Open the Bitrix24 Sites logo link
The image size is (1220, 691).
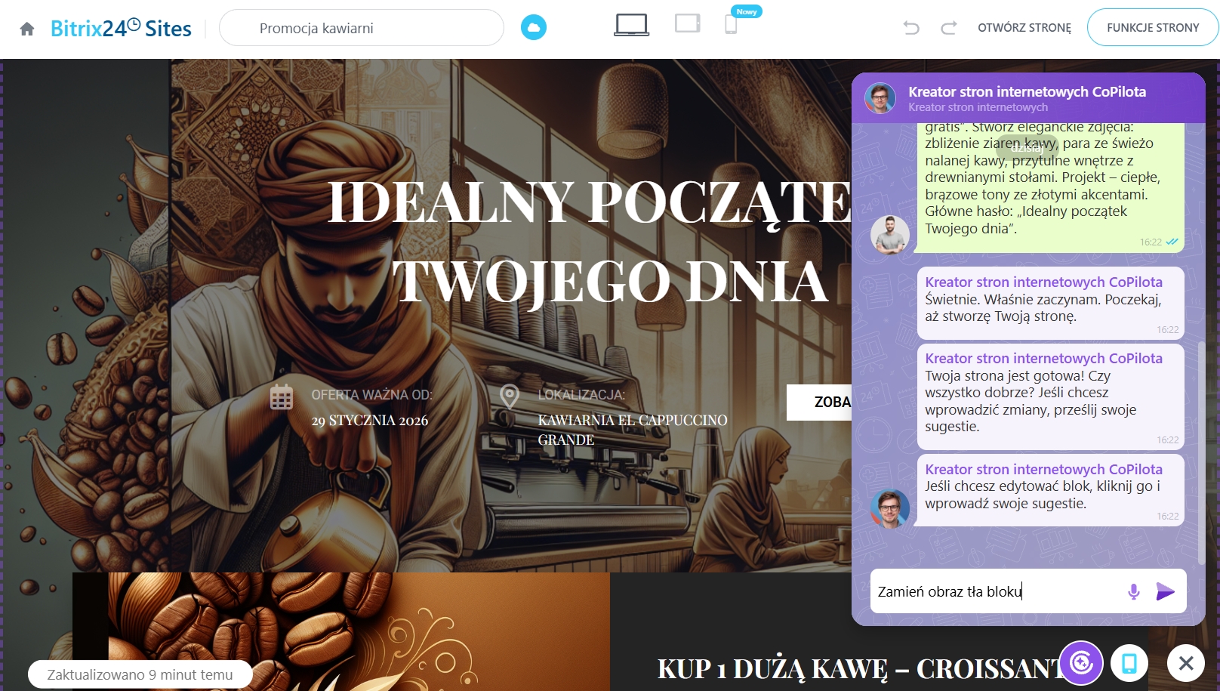coord(121,29)
